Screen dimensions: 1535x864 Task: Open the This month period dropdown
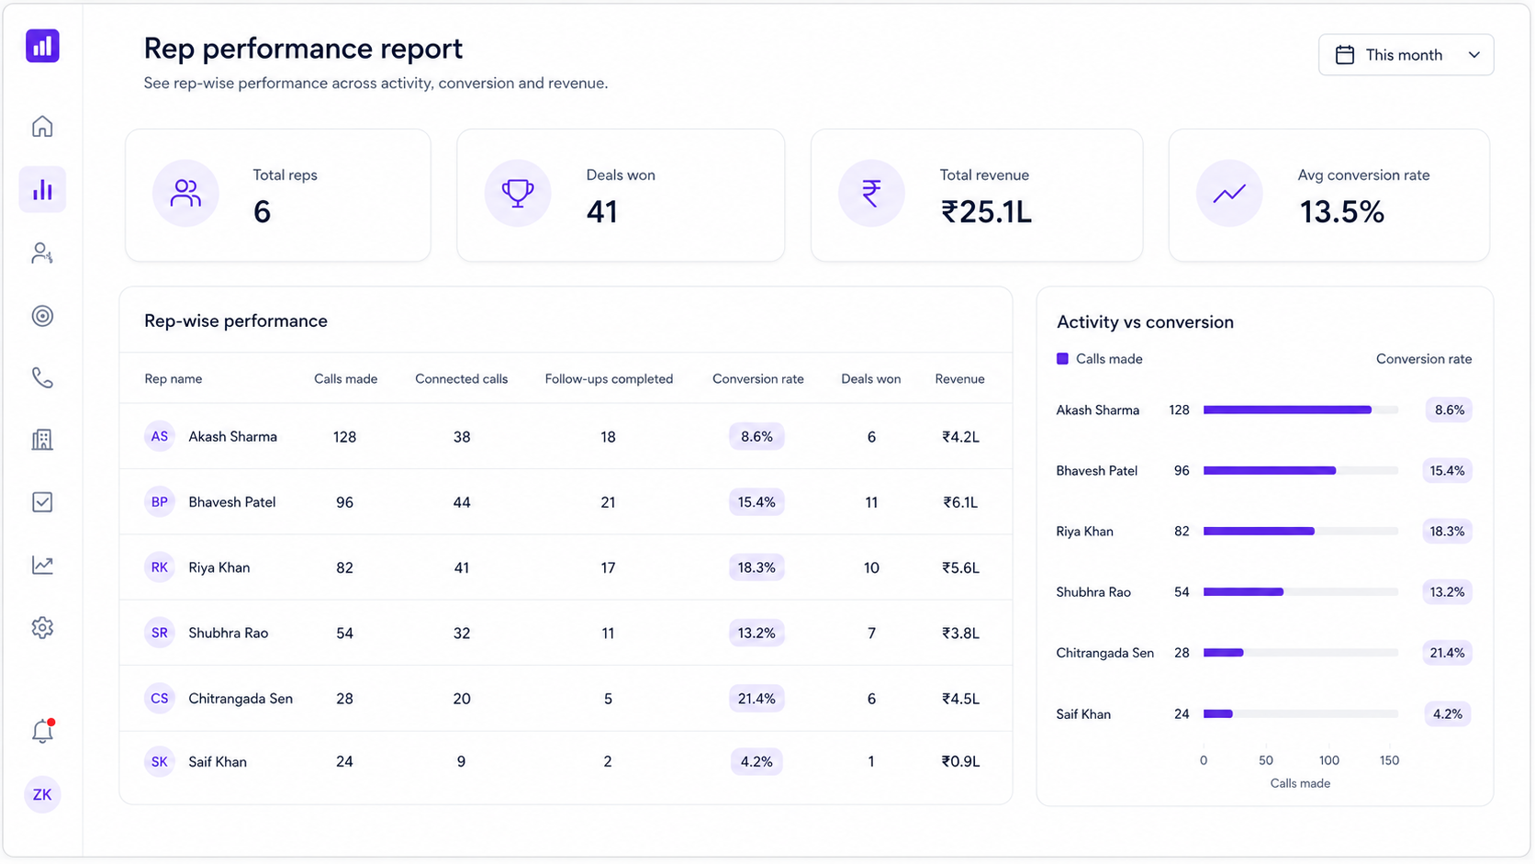pyautogui.click(x=1406, y=55)
